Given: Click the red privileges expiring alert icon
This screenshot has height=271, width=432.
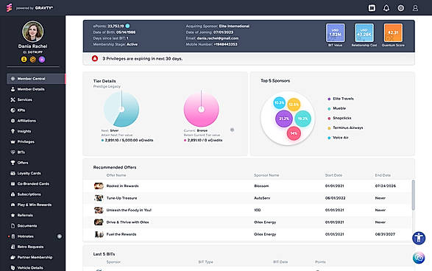Looking at the screenshot, I should coord(95,58).
